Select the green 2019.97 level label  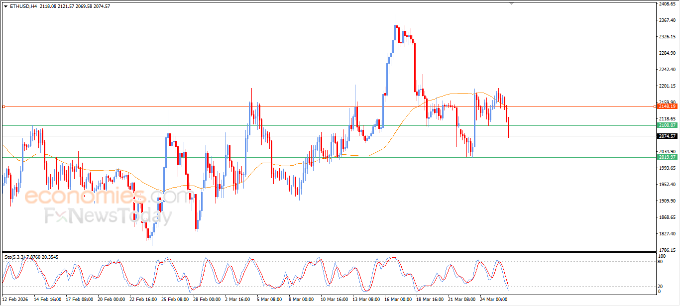pos(667,157)
